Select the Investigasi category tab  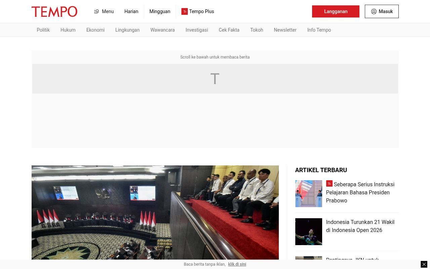(197, 30)
